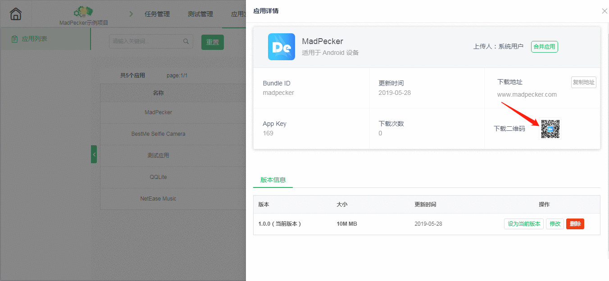The height and width of the screenshot is (281, 609).
Task: Click the 1.0.0 (当前版本) version cell
Action: pyautogui.click(x=279, y=224)
